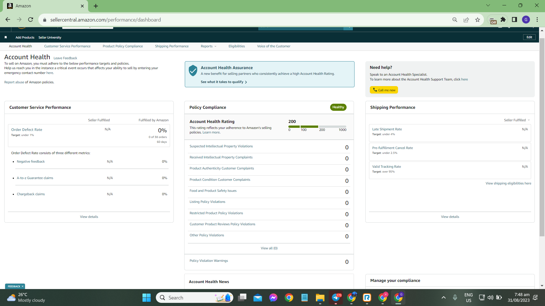Open Messenger from the taskbar
The width and height of the screenshot is (545, 306).
[273, 298]
